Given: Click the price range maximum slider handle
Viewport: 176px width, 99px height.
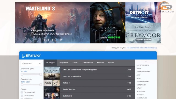Looking at the screenshot, I should (40, 74).
